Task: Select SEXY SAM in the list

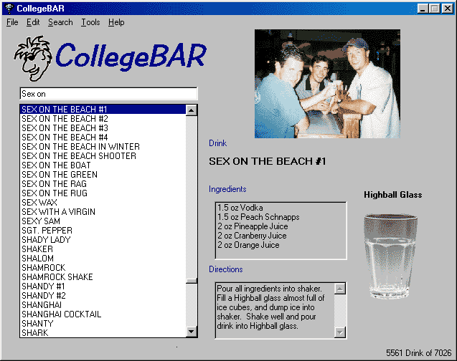Action: [x=103, y=221]
